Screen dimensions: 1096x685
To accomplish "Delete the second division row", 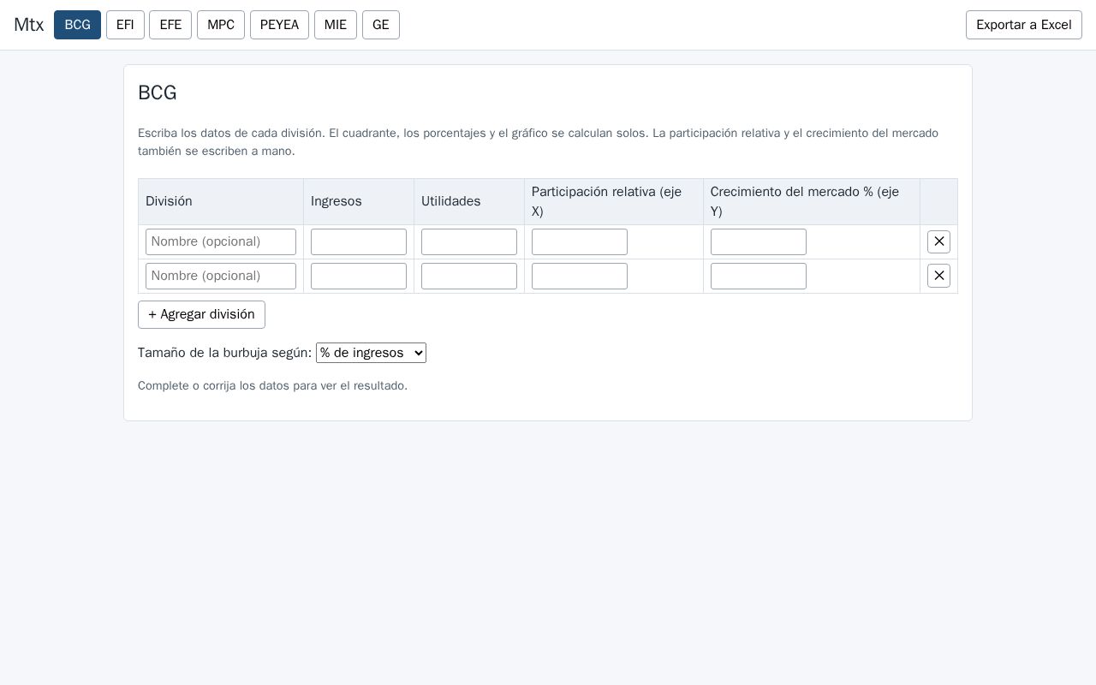I will pyautogui.click(x=938, y=276).
